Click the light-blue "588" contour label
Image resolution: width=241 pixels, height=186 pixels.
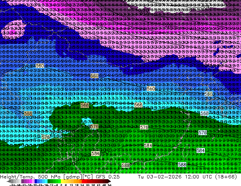pos(182,164)
